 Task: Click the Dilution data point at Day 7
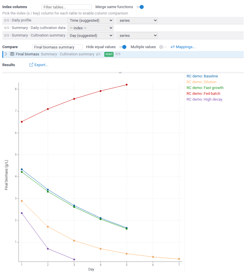point(179,259)
